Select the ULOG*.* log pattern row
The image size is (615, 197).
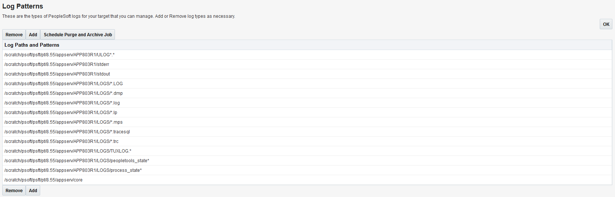tap(60, 55)
